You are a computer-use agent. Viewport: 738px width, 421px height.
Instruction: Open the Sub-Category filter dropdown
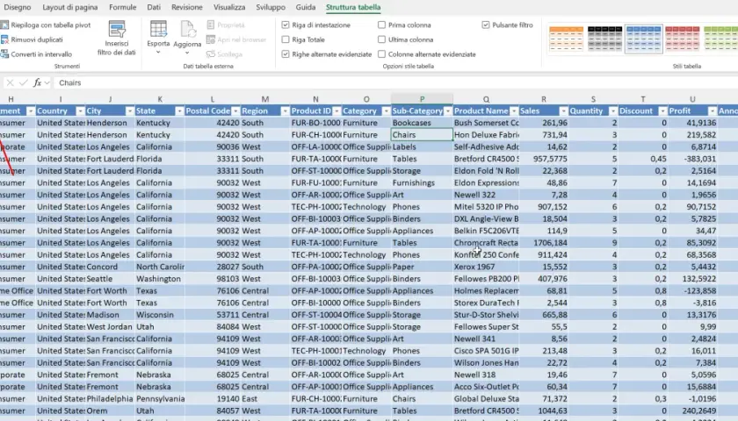[447, 111]
